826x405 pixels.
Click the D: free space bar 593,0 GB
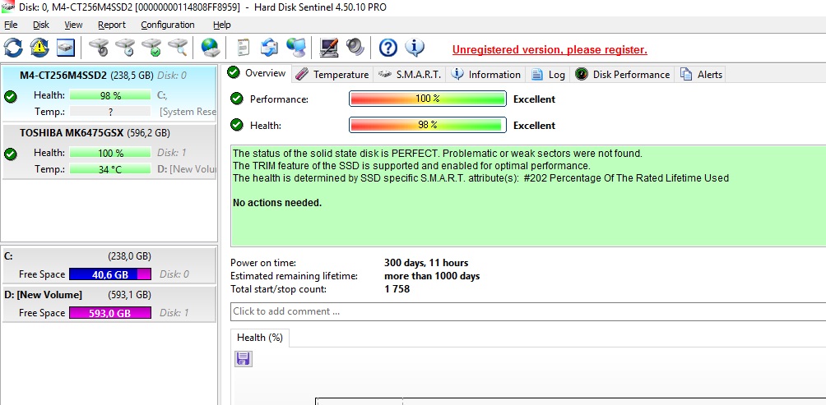point(110,313)
